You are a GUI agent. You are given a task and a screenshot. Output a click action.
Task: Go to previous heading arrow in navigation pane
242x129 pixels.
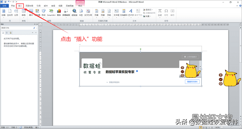tap(32, 33)
